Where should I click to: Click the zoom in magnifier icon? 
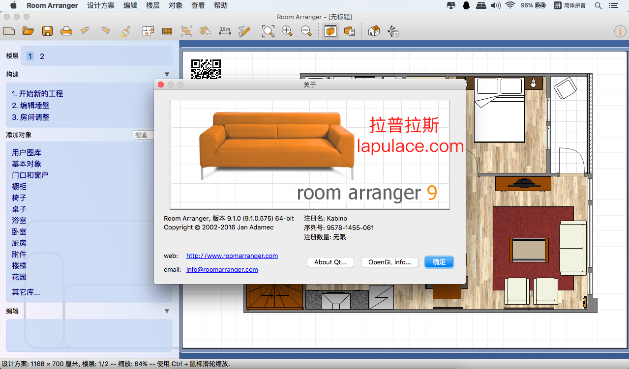pos(287,31)
